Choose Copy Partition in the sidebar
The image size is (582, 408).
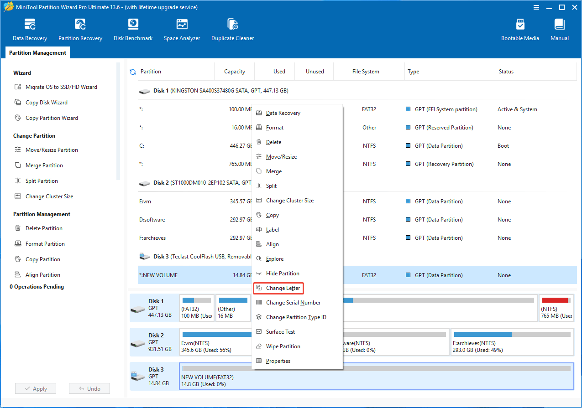tap(37, 259)
